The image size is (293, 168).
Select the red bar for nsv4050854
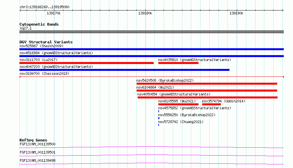(208, 97)
